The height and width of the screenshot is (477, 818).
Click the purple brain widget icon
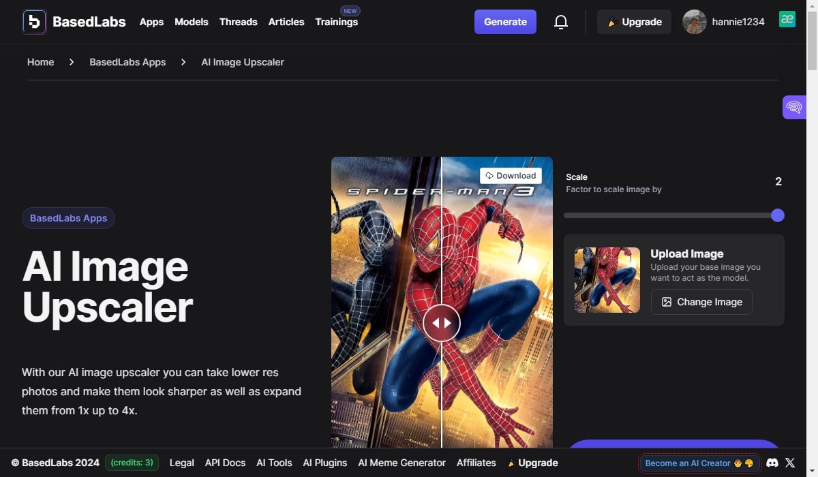[x=794, y=107]
